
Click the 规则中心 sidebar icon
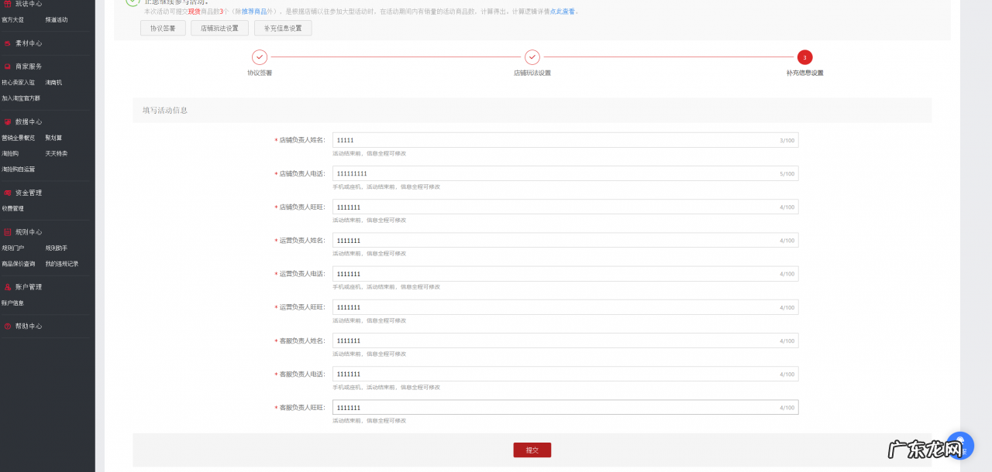pyautogui.click(x=8, y=232)
